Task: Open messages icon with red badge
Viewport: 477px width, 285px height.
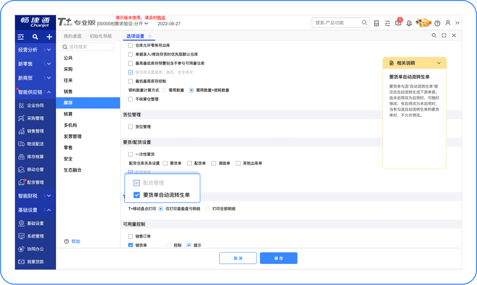Action: [x=398, y=23]
